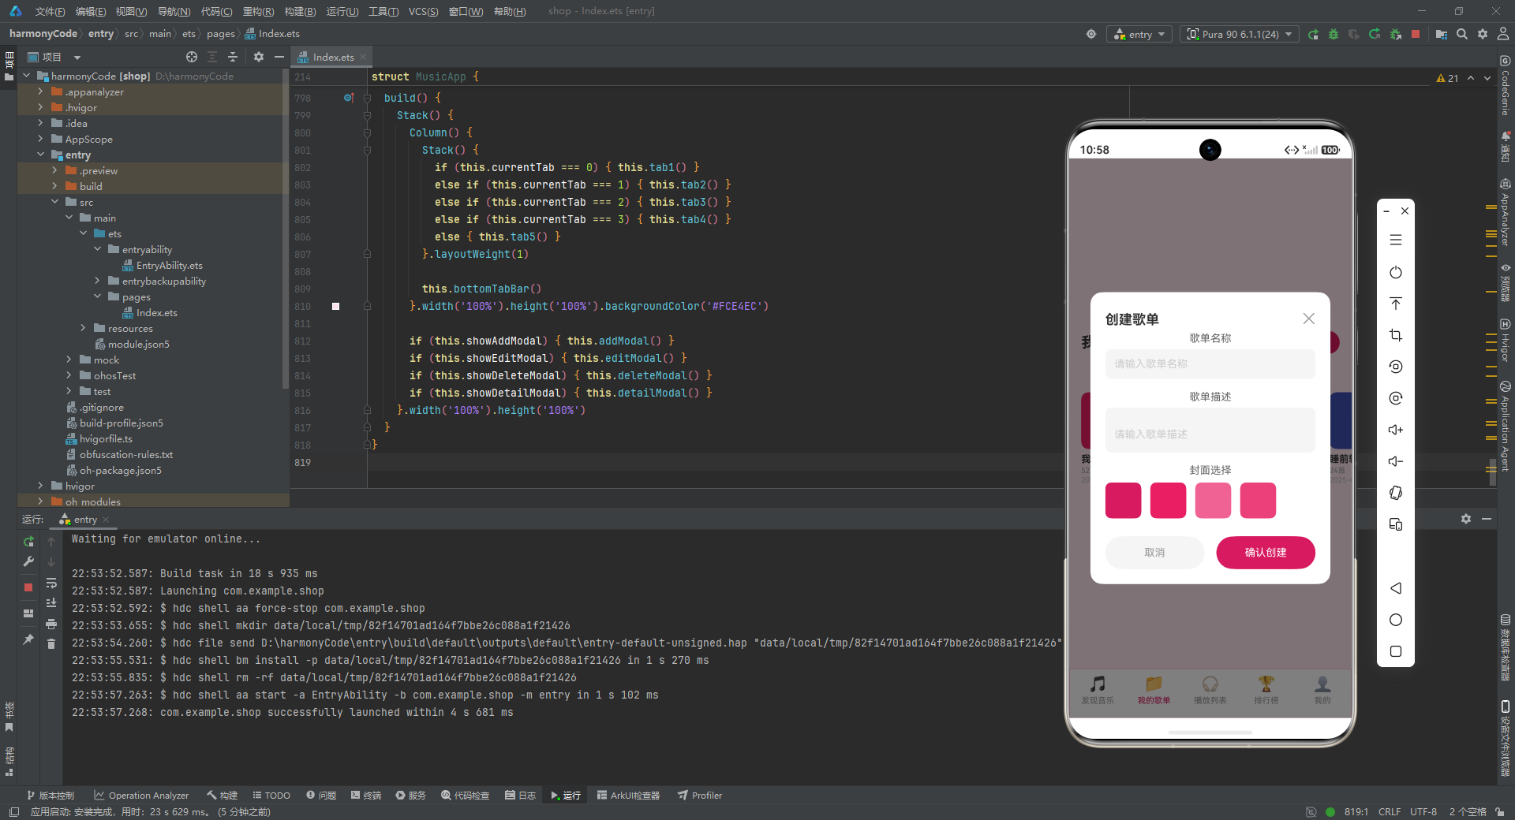This screenshot has height=820, width=1515.
Task: Rerun entry in run panel
Action: 28,542
